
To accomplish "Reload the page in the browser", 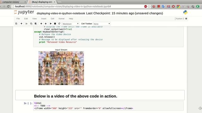I will pos(9,6).
